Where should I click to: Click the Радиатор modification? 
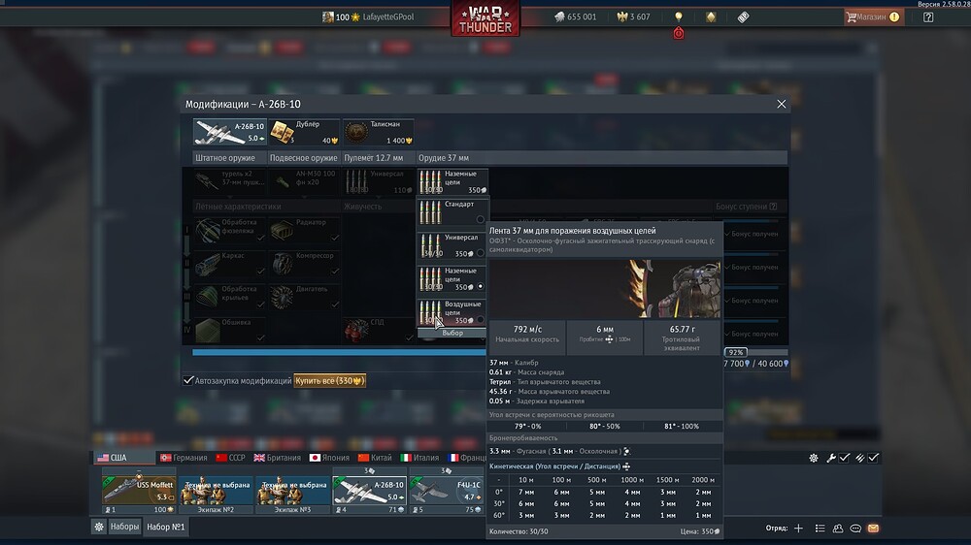click(x=304, y=230)
